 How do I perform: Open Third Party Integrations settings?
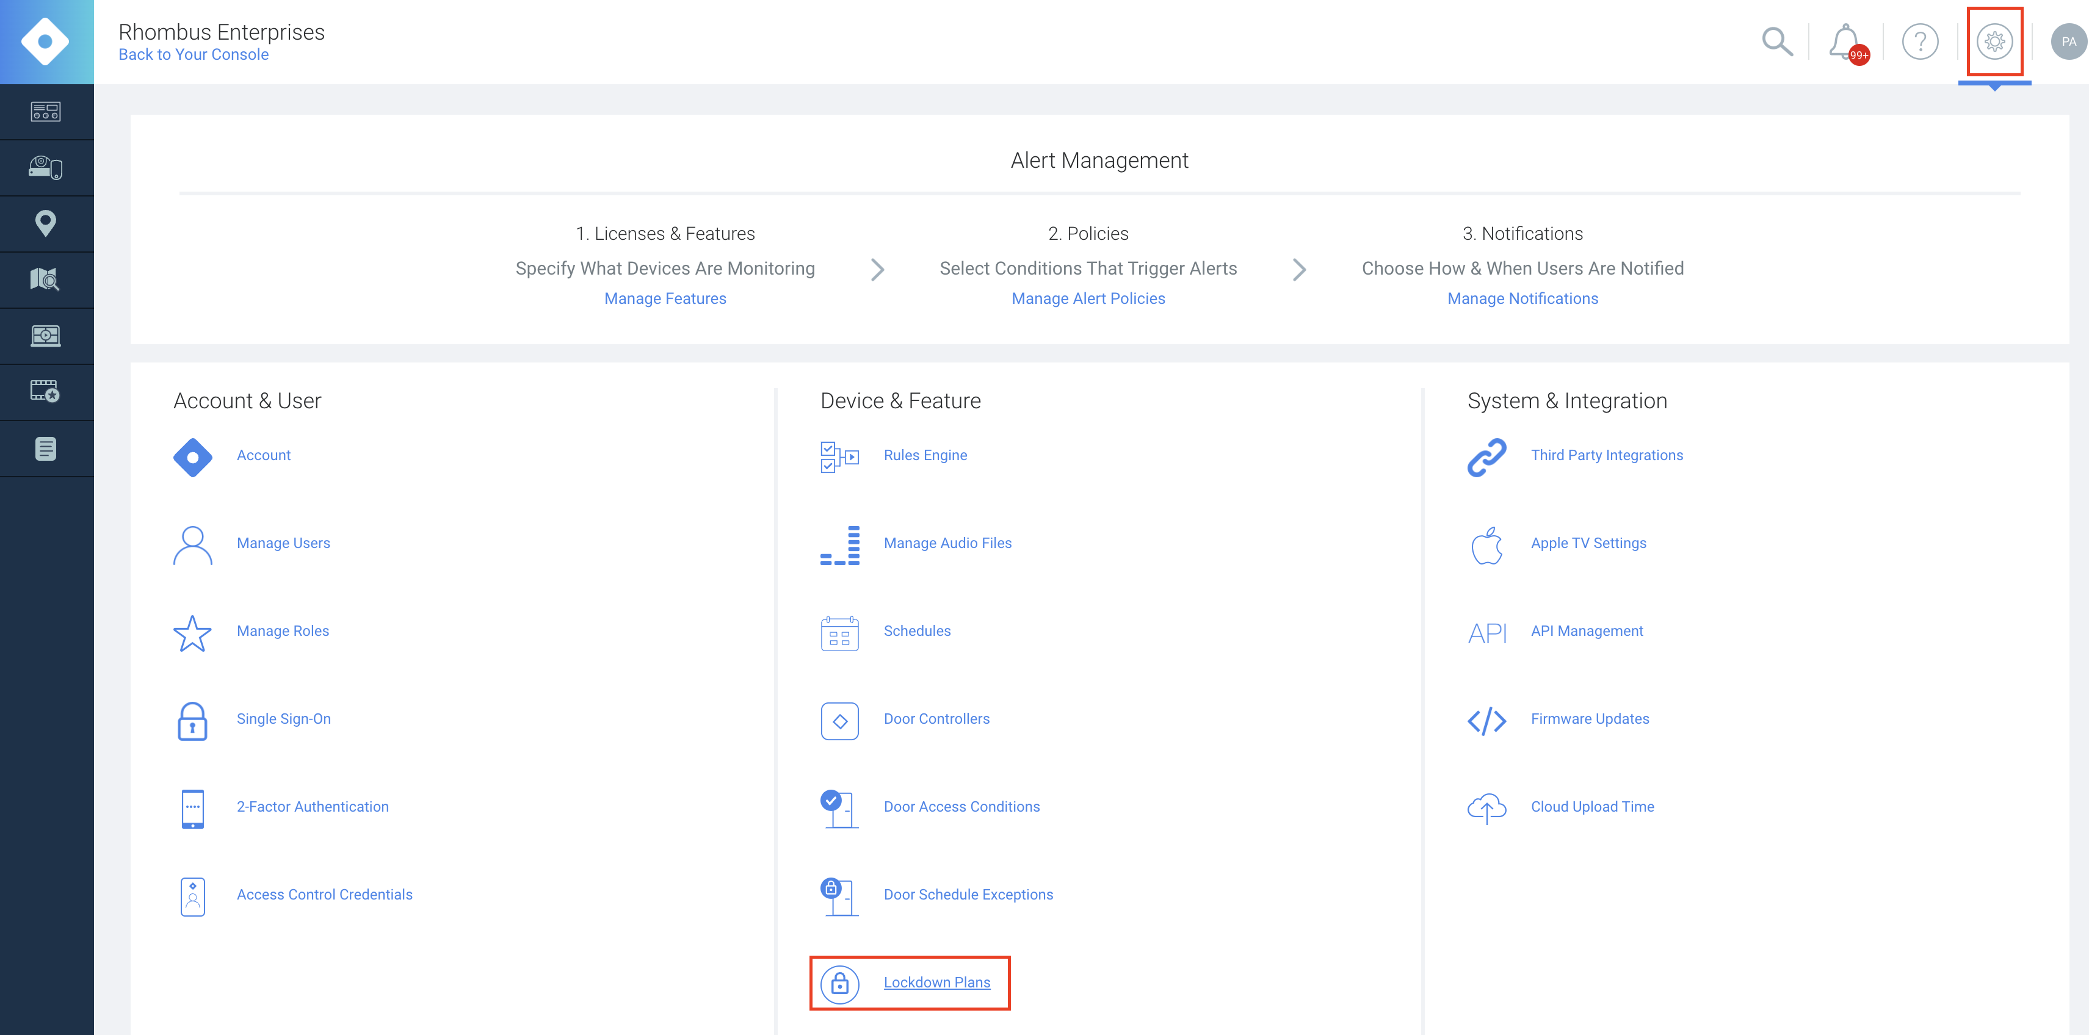1607,455
